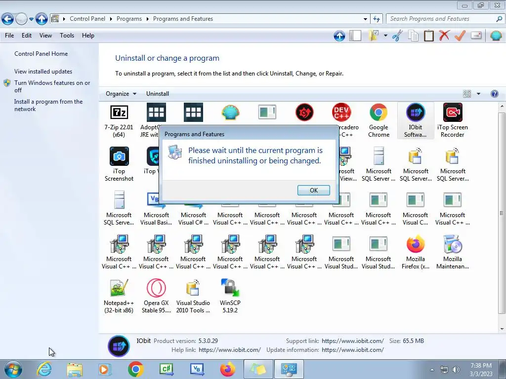The height and width of the screenshot is (379, 506).
Task: Select the Notepad++ (32-bit x86) icon
Action: (119, 297)
